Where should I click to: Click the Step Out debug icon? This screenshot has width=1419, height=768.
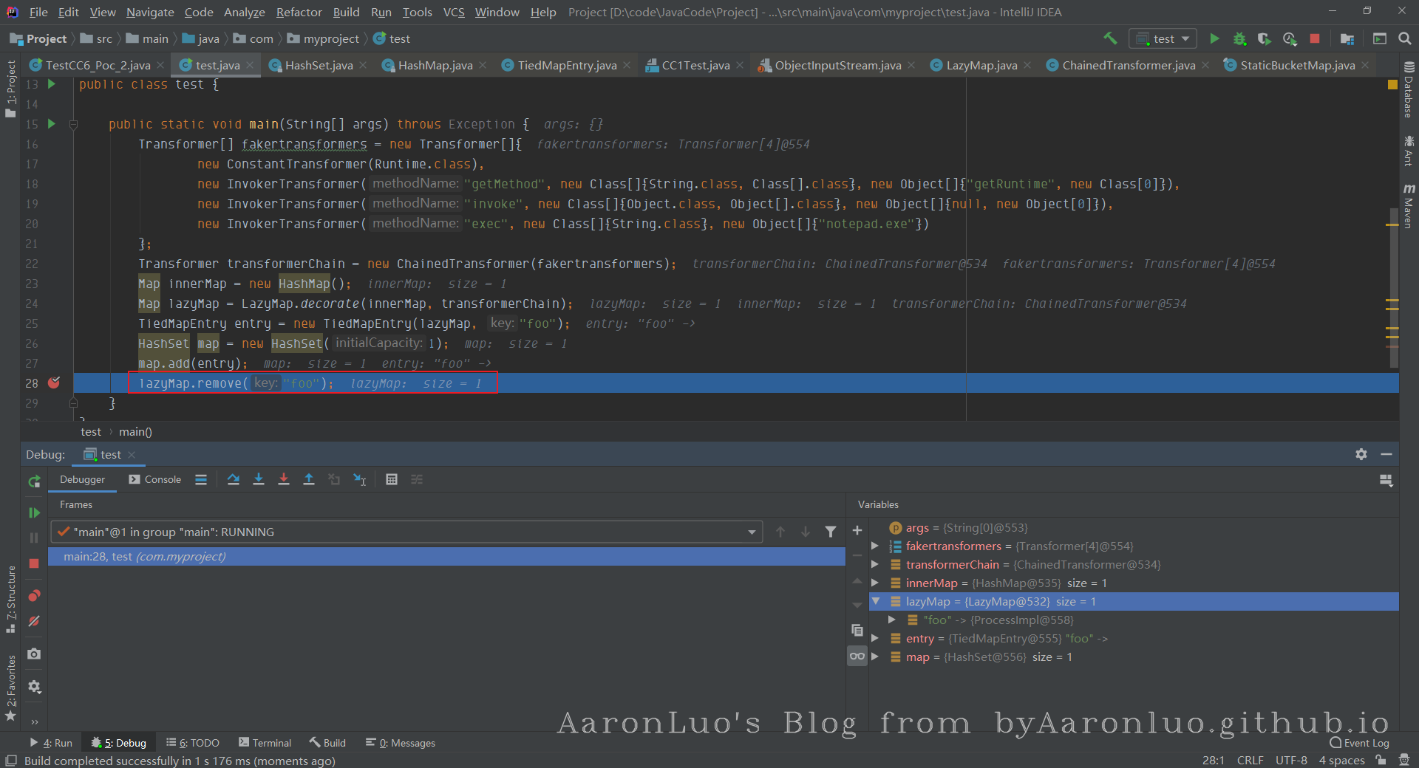(x=309, y=479)
